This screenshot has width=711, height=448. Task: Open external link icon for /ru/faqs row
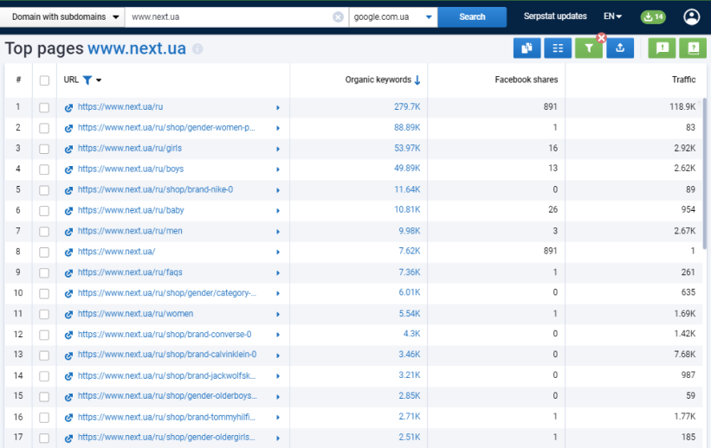click(x=68, y=273)
